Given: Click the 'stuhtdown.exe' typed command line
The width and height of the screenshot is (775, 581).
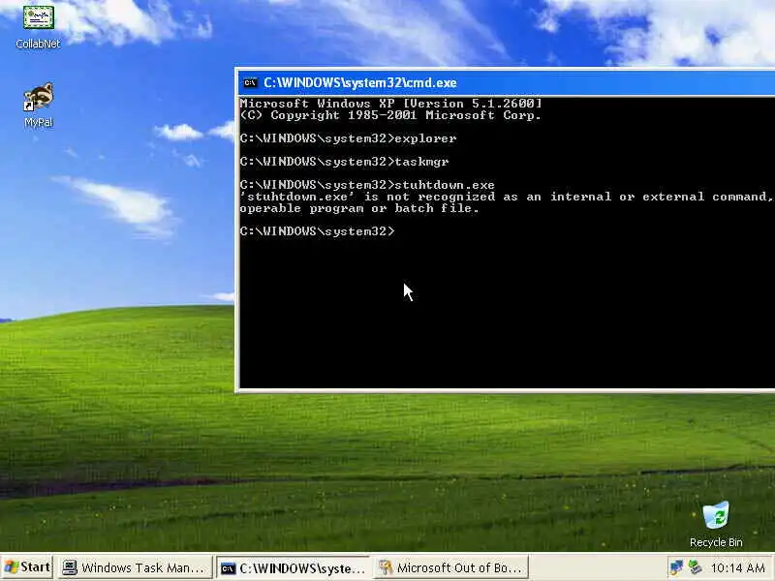Looking at the screenshot, I should click(367, 185).
